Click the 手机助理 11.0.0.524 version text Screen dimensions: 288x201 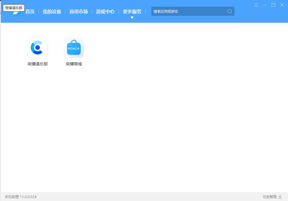21,197
